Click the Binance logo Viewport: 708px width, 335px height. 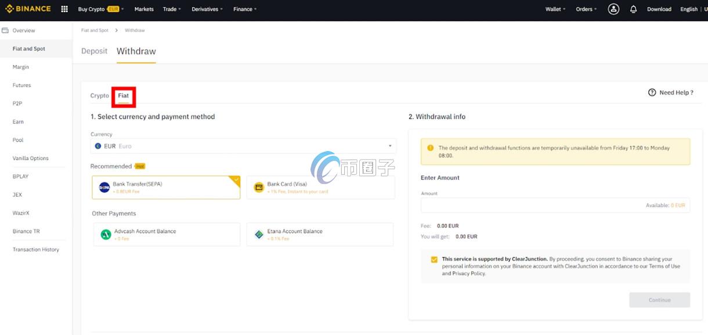tap(28, 9)
